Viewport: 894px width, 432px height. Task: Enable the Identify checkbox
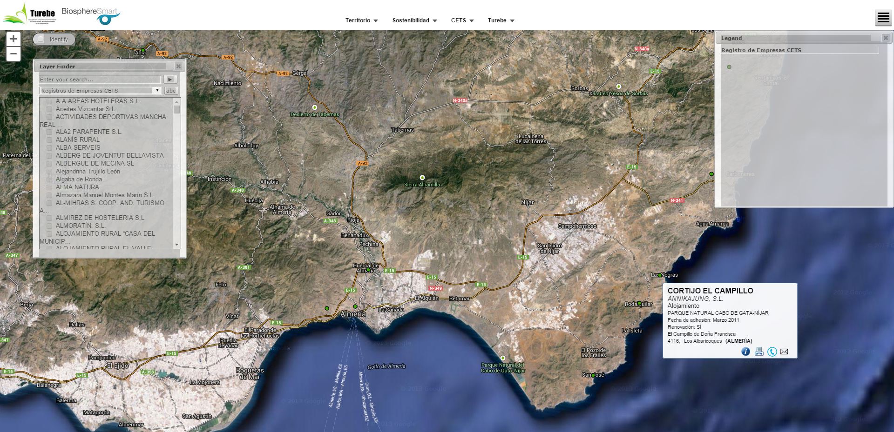41,39
